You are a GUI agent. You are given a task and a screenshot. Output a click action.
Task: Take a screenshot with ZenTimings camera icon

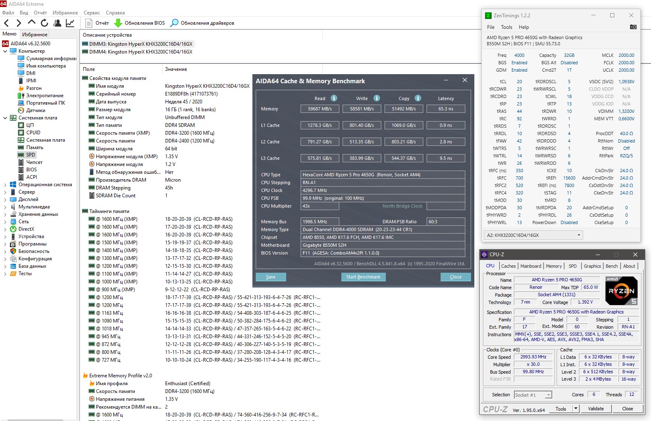[633, 27]
